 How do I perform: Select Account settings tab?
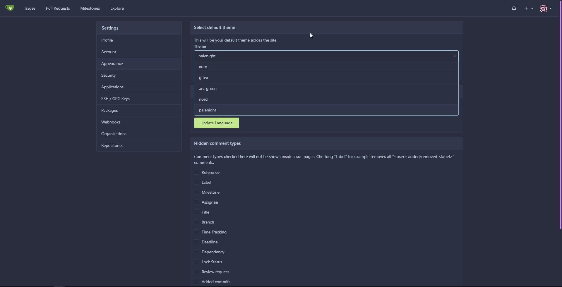[139, 52]
